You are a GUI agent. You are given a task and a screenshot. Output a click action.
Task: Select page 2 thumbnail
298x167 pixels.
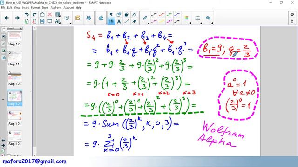pyautogui.click(x=15, y=57)
